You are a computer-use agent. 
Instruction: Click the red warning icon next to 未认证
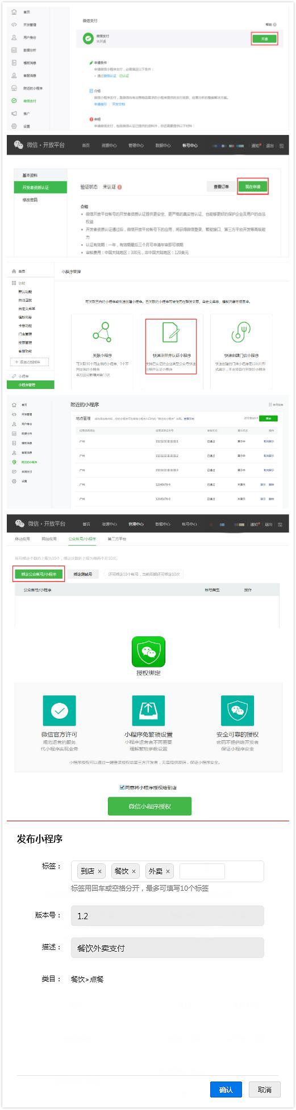coord(119,187)
